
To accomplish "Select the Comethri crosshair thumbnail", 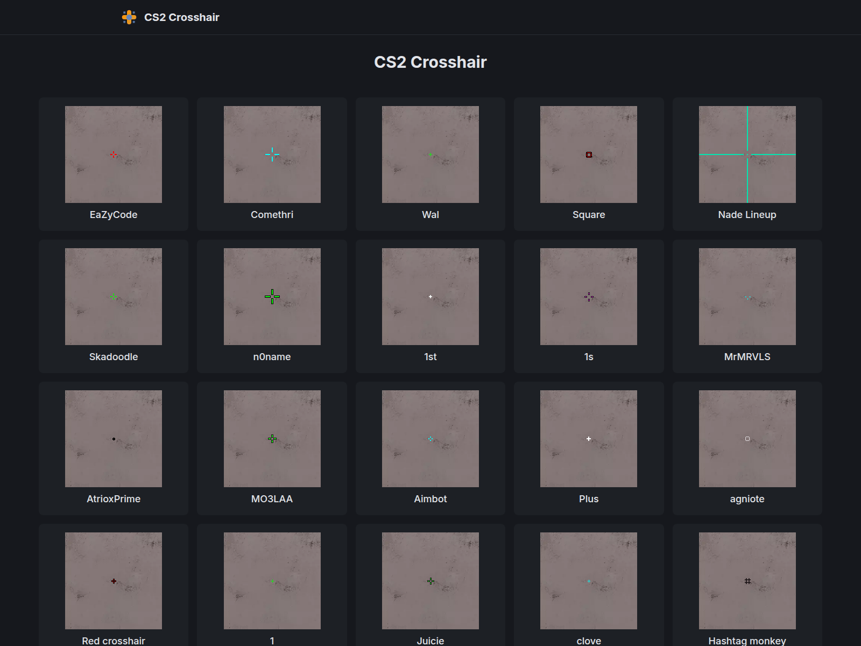I will coord(272,154).
